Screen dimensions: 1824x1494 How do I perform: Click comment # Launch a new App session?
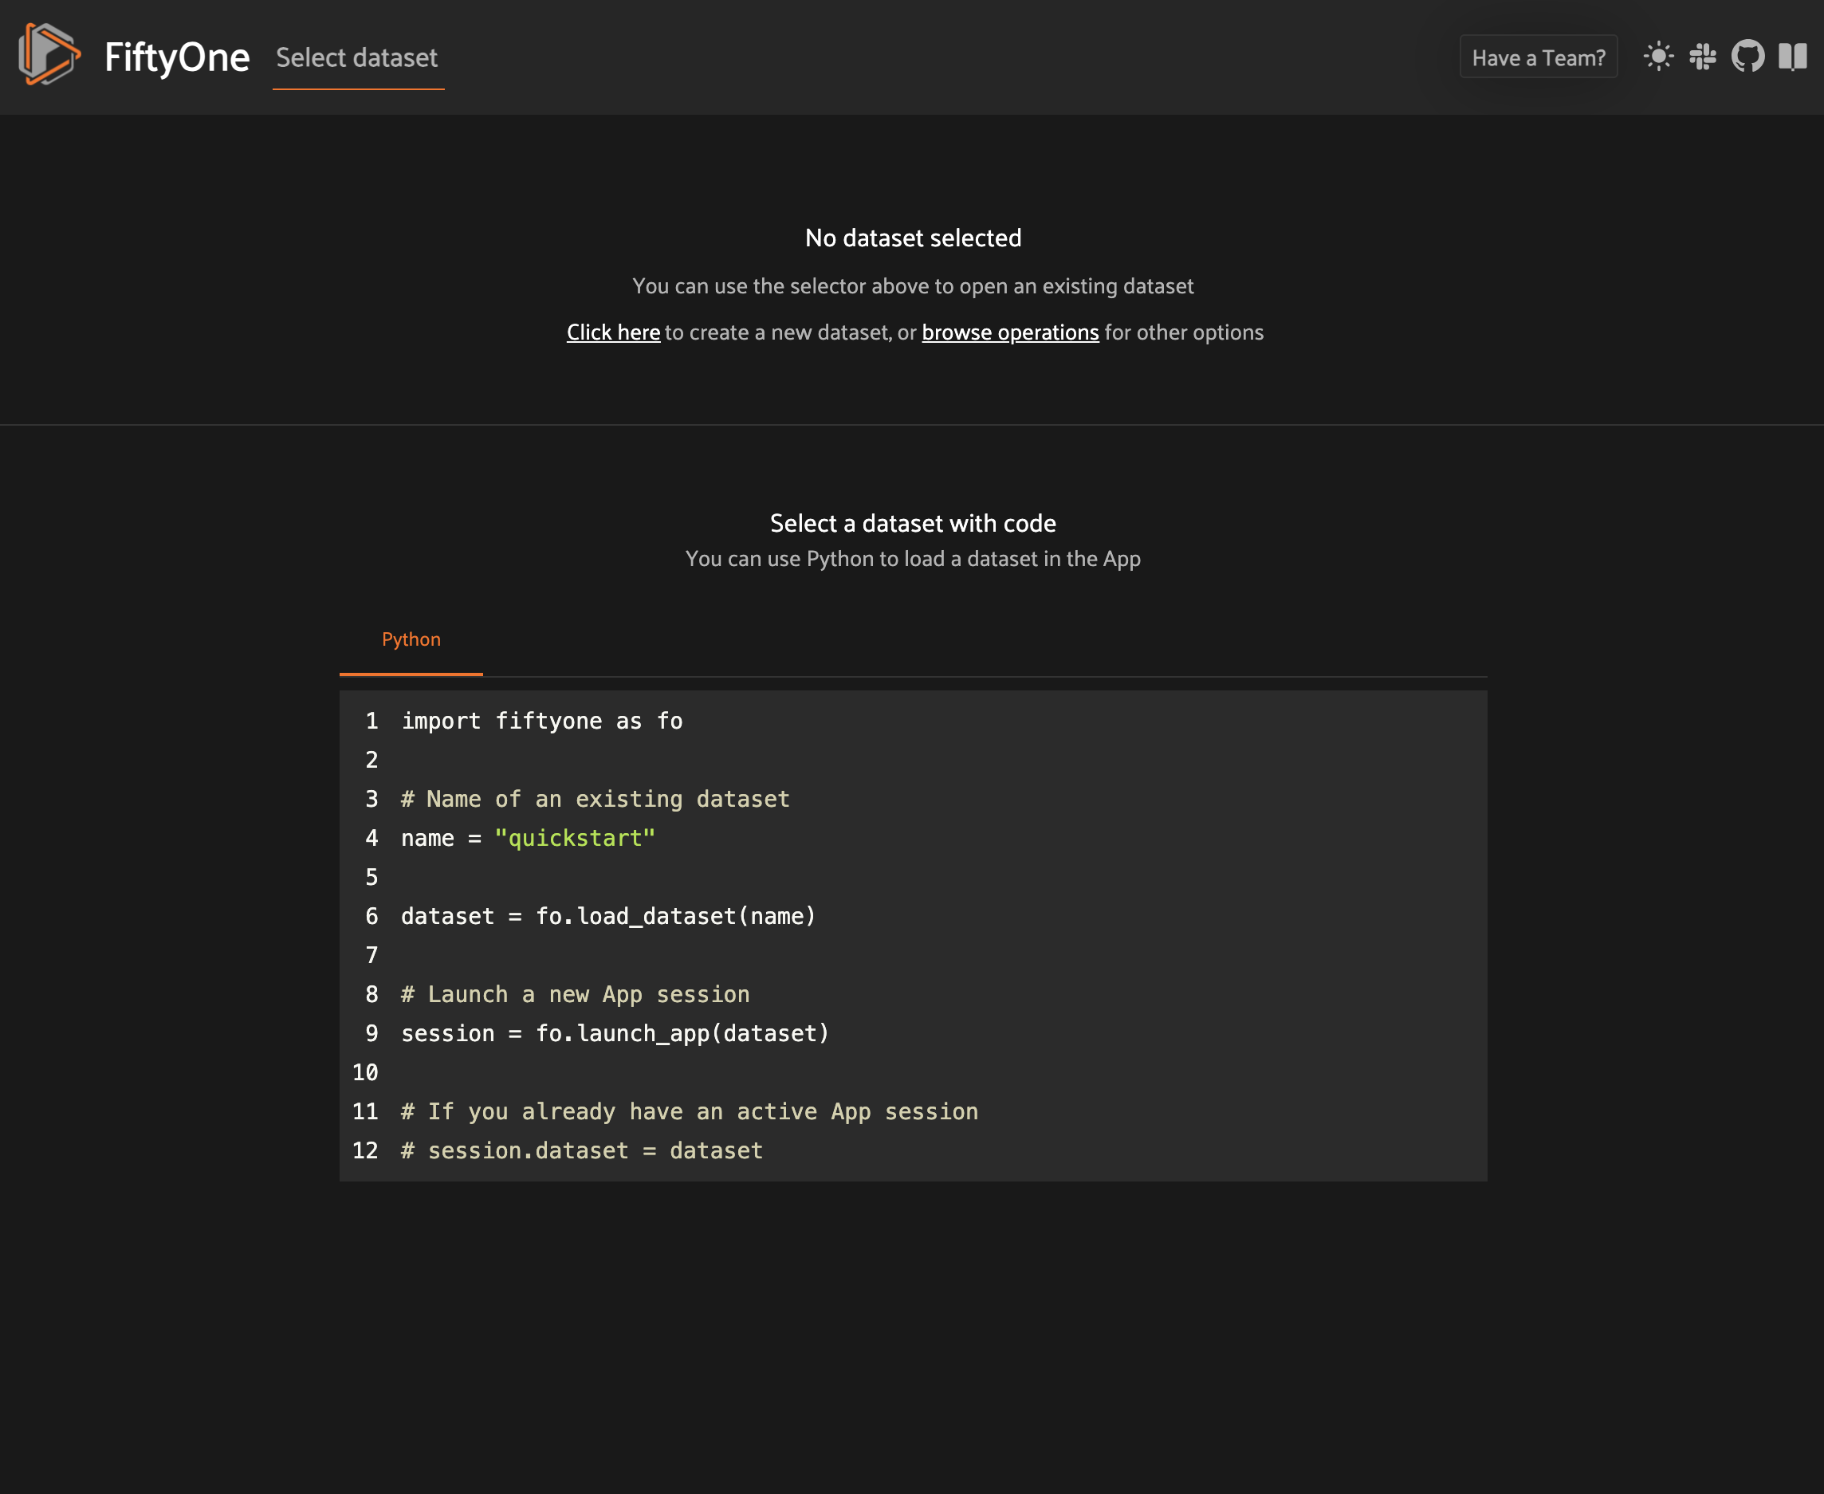tap(576, 995)
